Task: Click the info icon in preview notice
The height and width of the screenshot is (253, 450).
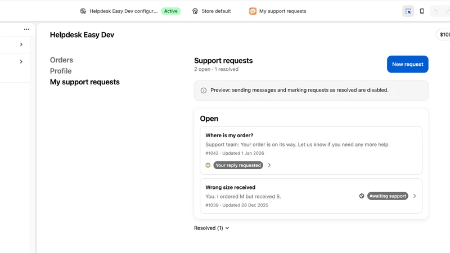Action: coord(204,91)
